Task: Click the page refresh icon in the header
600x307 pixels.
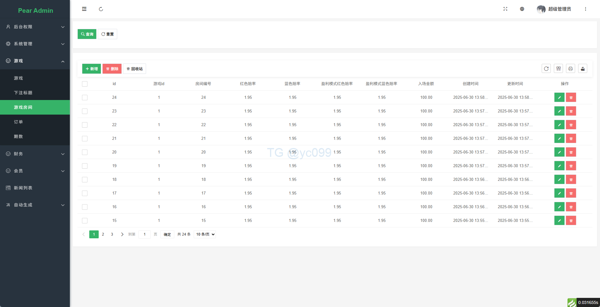Action: [101, 9]
